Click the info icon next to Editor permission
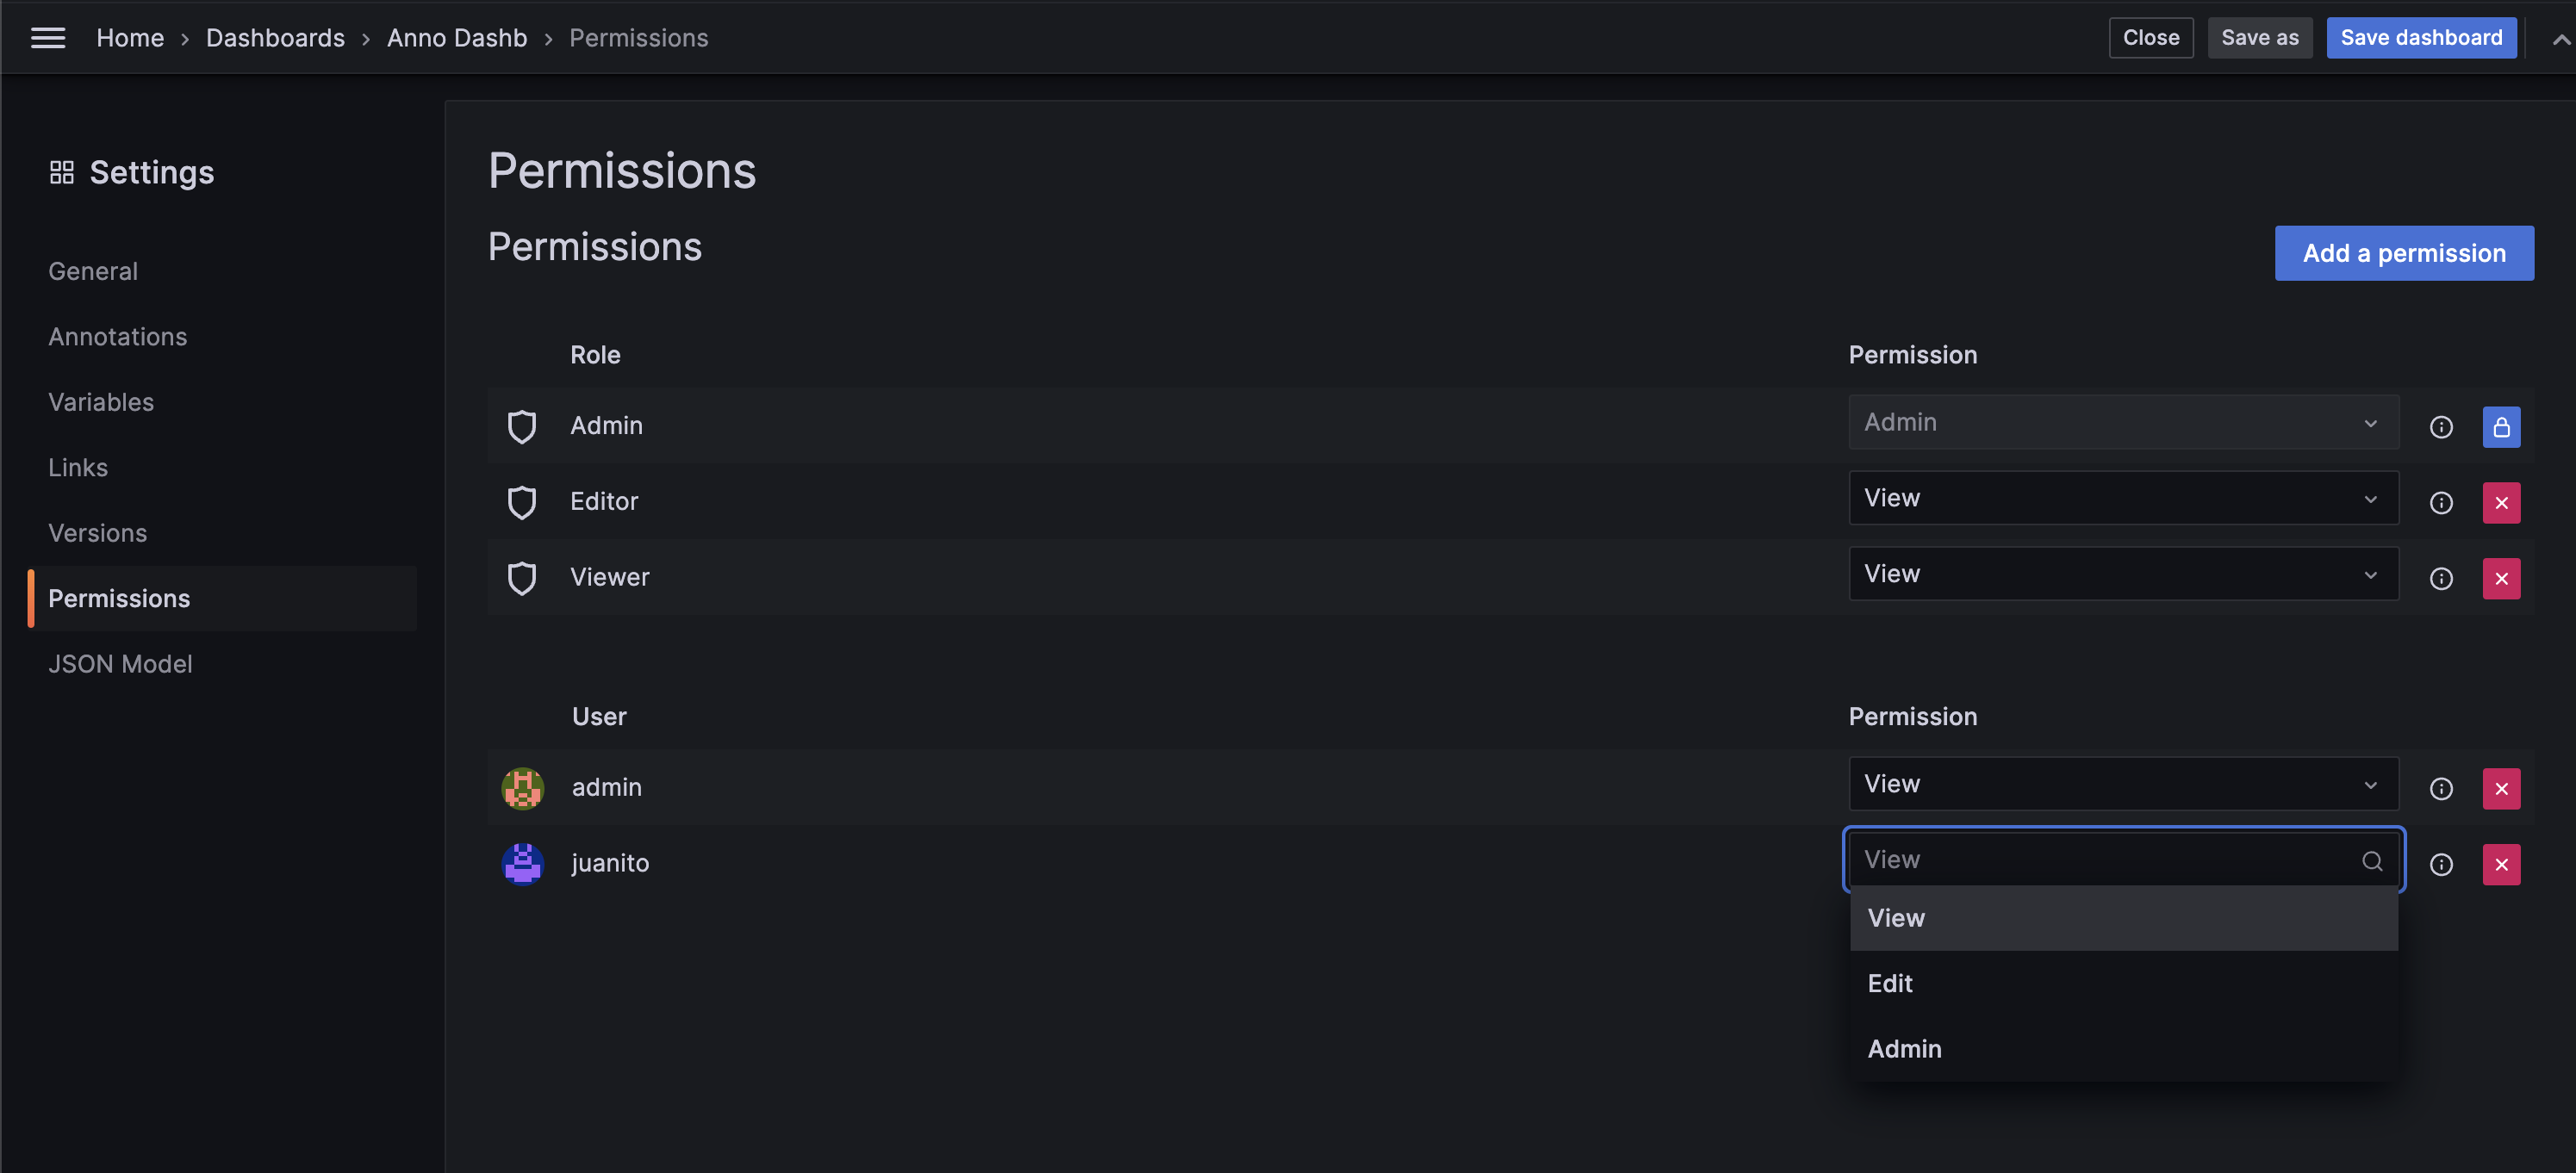Image resolution: width=2576 pixels, height=1173 pixels. click(x=2441, y=502)
